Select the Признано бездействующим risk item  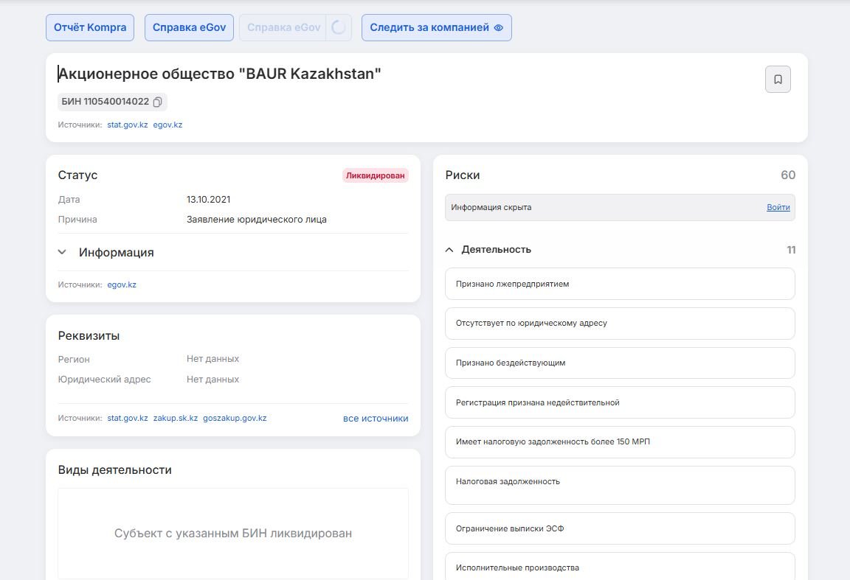click(620, 363)
